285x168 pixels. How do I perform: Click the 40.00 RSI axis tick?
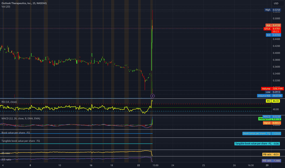[276, 109]
